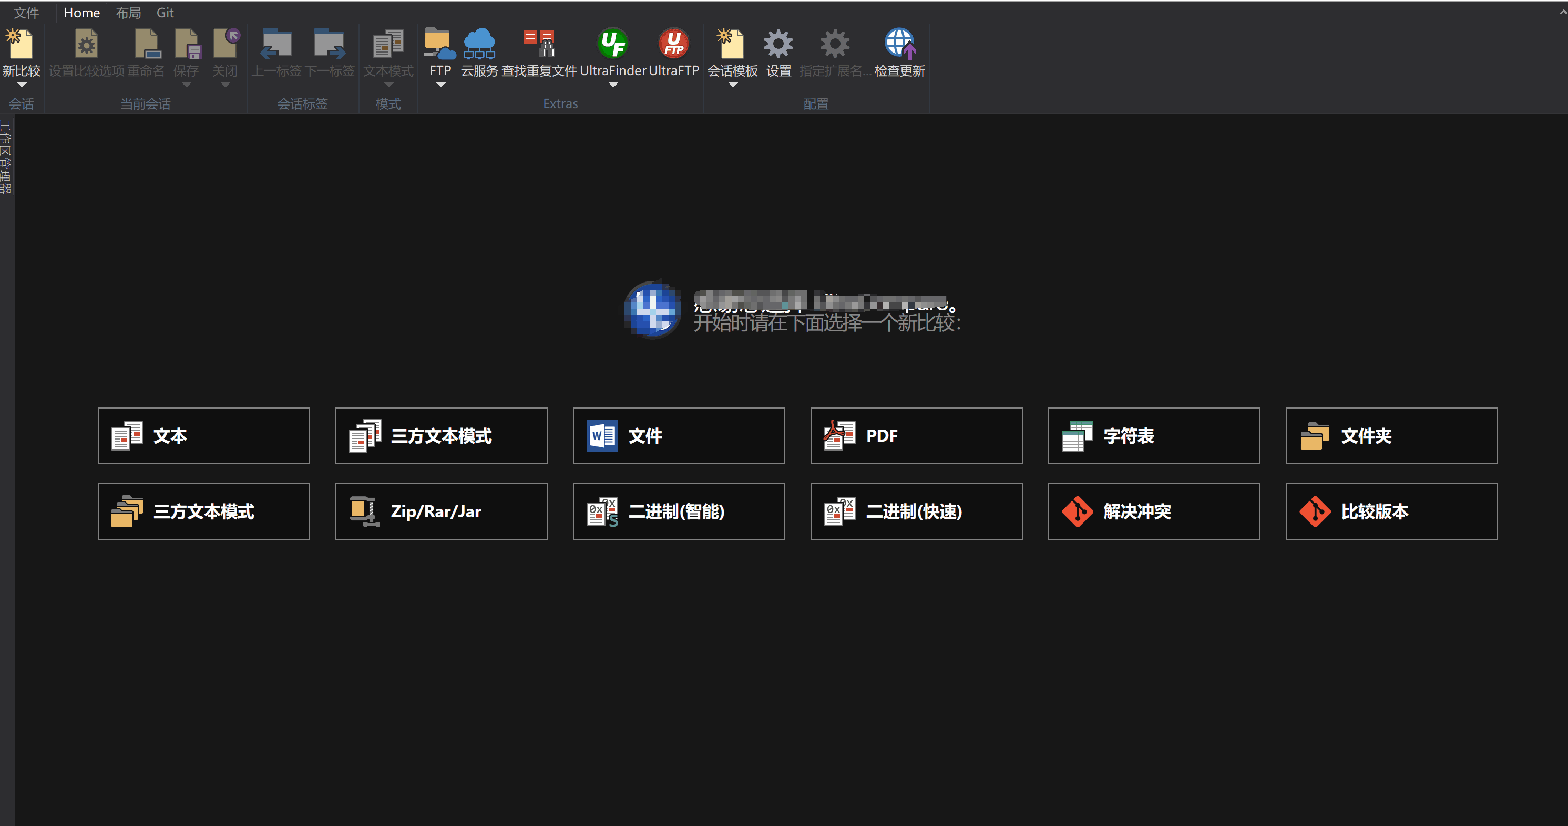Screen dimensions: 1568x826
Task: Start a Word document compare
Action: [679, 435]
